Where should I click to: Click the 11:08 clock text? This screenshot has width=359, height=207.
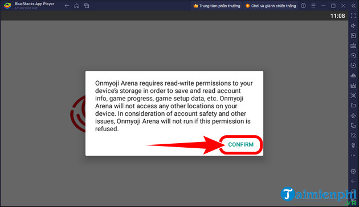pos(337,16)
